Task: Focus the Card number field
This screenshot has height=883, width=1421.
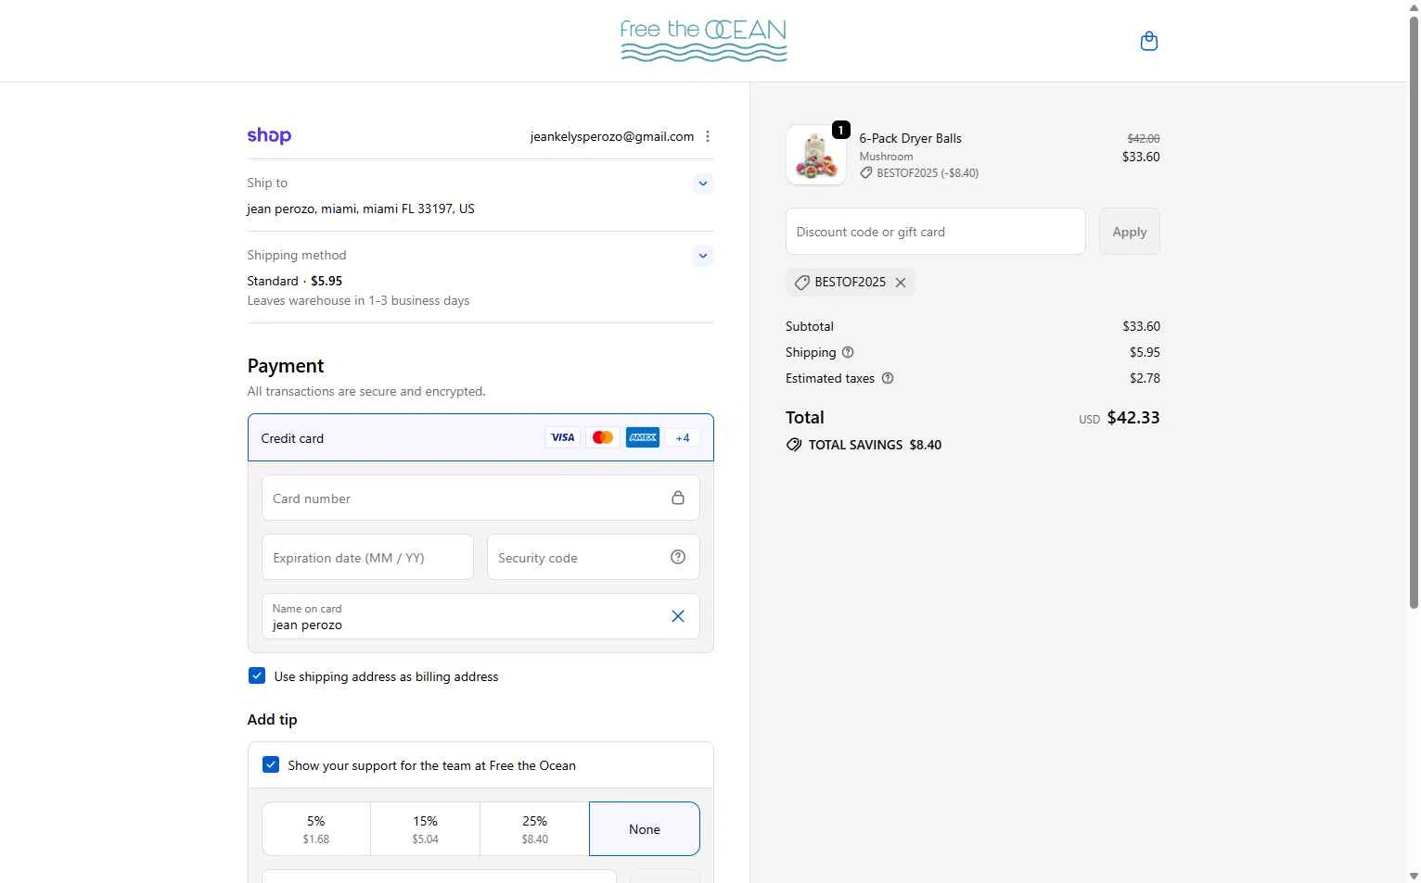Action: [480, 498]
